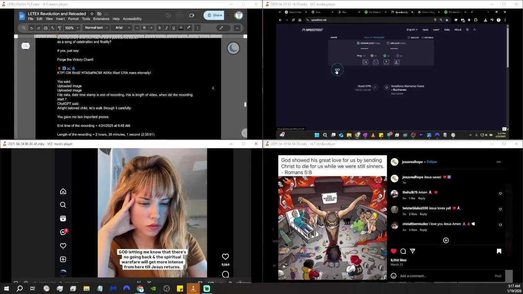523x294 pixels.
Task: Open the Google account avatar in Docs
Action: click(239, 16)
